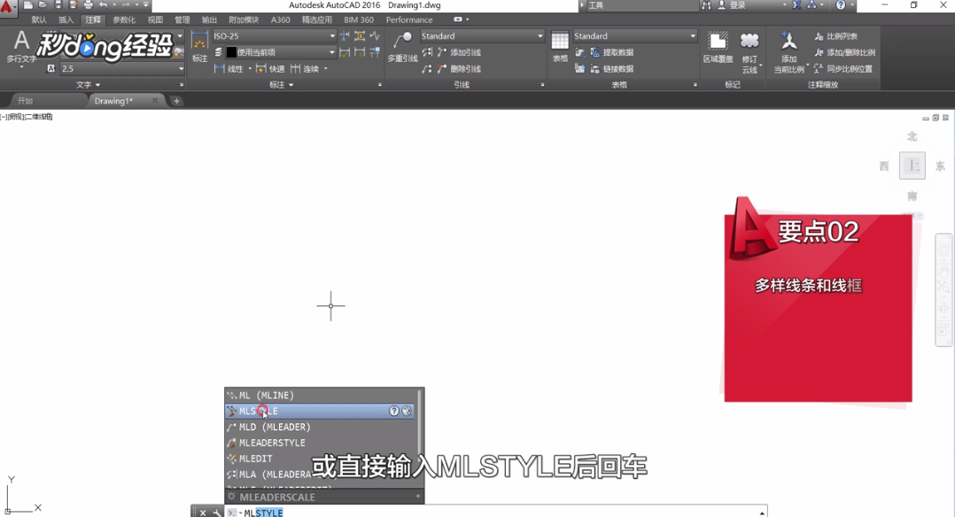This screenshot has height=517, width=955.
Task: Click Add/Delete Scales (添加/删除比例)
Action: [x=845, y=52]
